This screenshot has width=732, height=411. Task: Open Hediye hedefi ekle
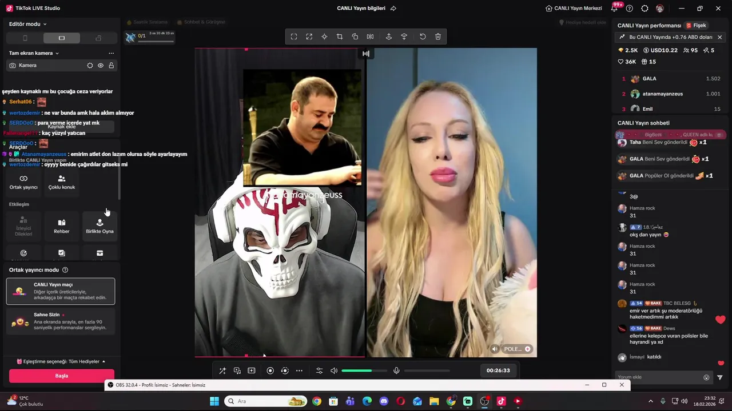pos(582,22)
